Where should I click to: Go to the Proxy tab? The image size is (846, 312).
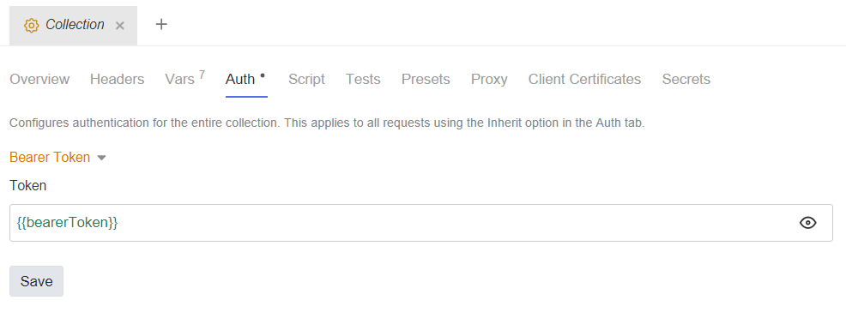tap(489, 79)
